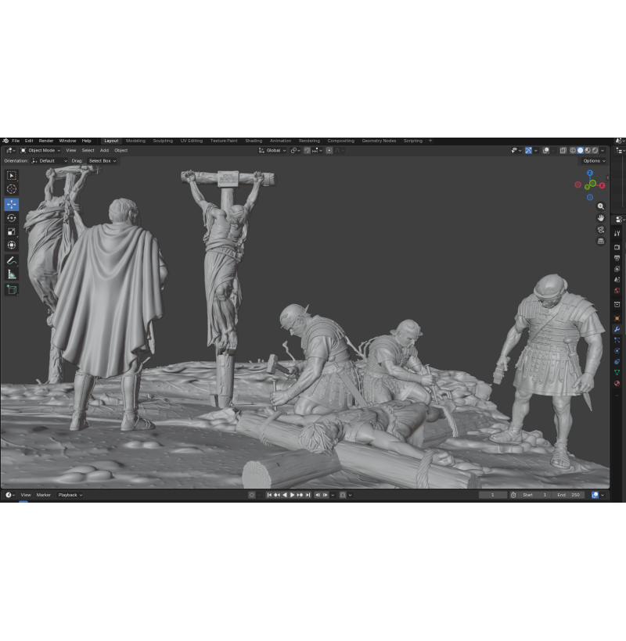Select the Add Cube tool

[12, 290]
